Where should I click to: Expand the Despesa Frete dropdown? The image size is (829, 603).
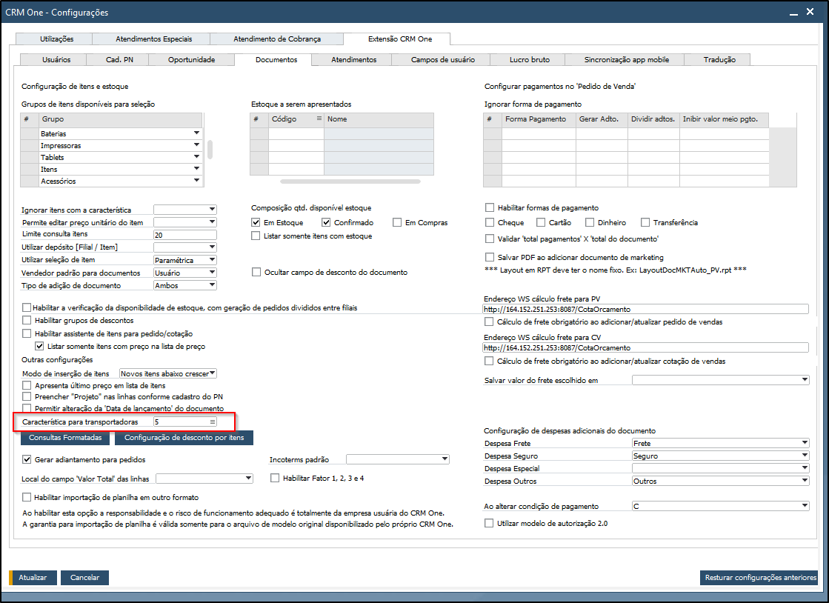805,443
